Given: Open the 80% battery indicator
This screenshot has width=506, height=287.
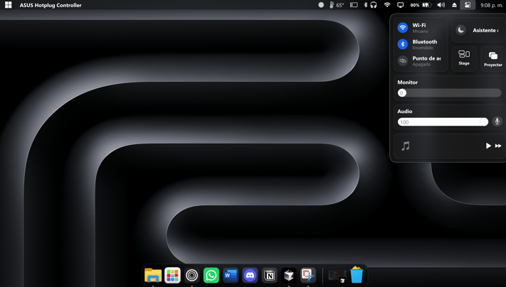Looking at the screenshot, I should 421,5.
